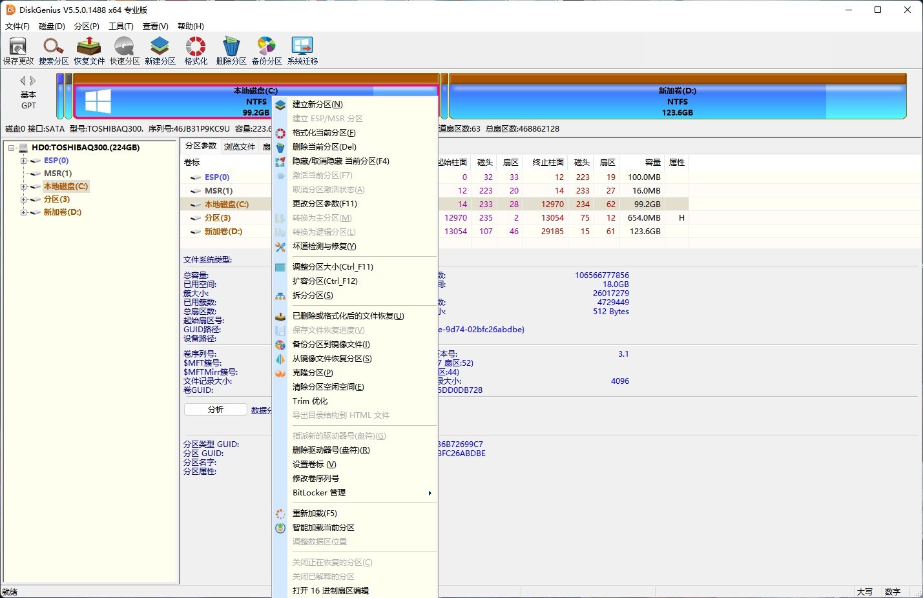
Task: Switch to the 浏览文件 tab
Action: pos(240,147)
